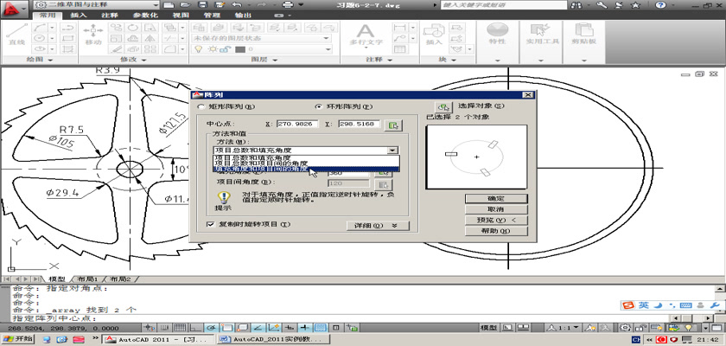Click the Insert block (插入) icon
The height and width of the screenshot is (346, 726).
(x=434, y=35)
